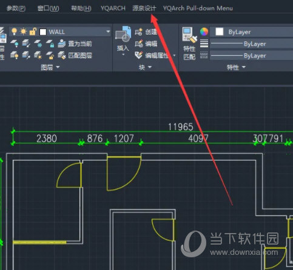Screen dimensions: 293x270
Task: Open the WALL layer dropdown list
Action: (108, 31)
